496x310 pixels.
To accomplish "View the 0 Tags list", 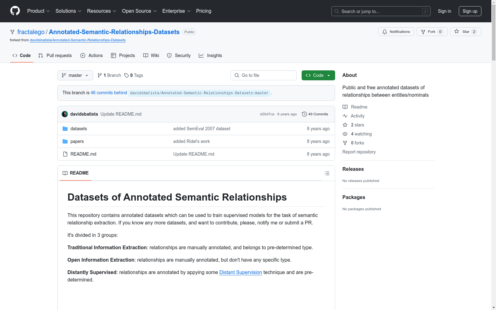I will [134, 75].
